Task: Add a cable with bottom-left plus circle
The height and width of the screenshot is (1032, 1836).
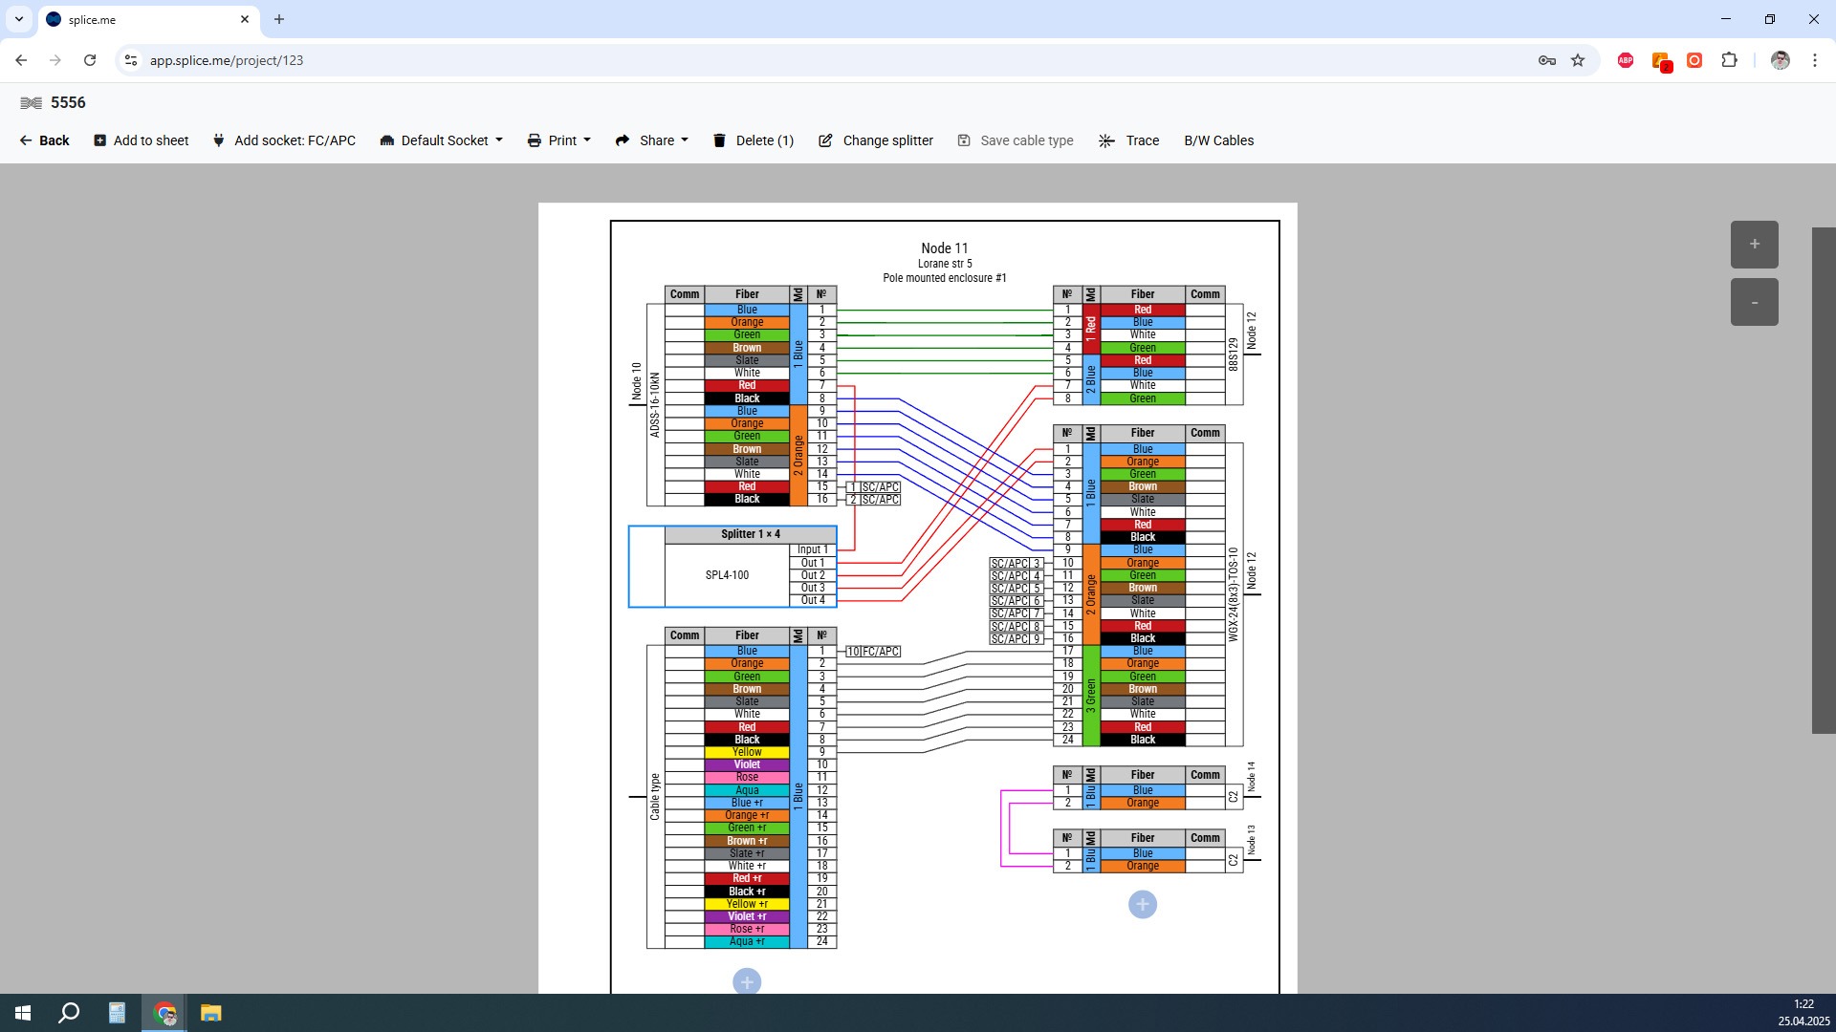Action: pos(747,981)
